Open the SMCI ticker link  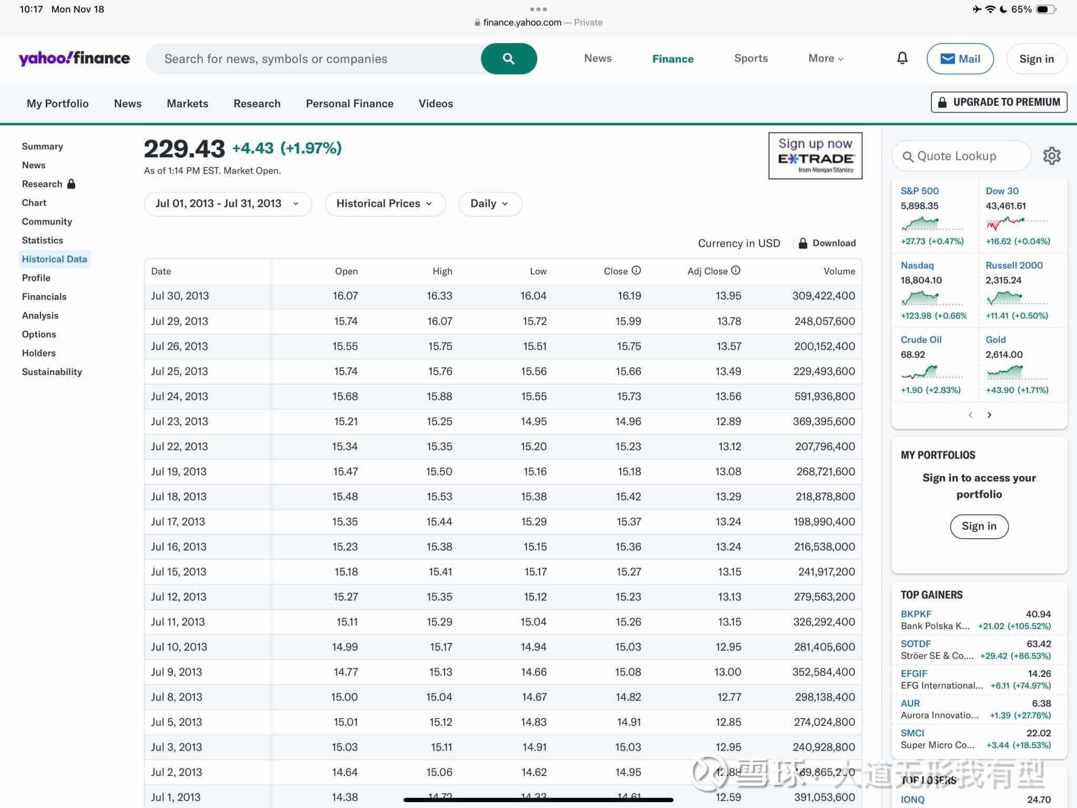pos(912,733)
